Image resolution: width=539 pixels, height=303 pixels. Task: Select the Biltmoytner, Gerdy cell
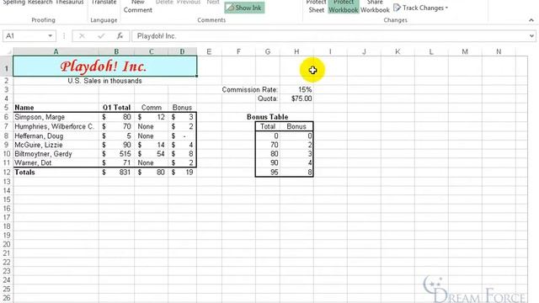[56, 154]
